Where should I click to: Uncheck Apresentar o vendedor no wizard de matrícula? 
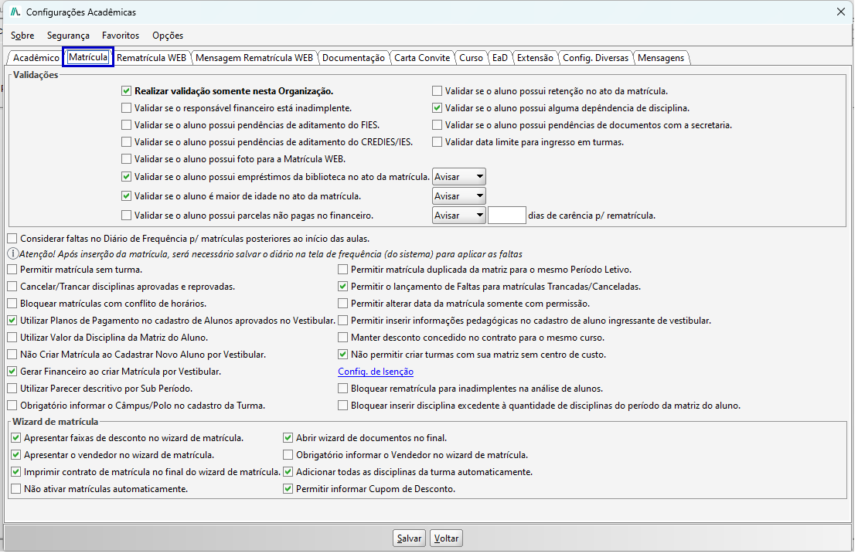pyautogui.click(x=16, y=454)
